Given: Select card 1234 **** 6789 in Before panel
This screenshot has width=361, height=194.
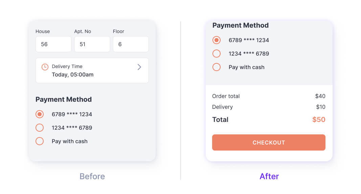Looking at the screenshot, I should point(40,128).
